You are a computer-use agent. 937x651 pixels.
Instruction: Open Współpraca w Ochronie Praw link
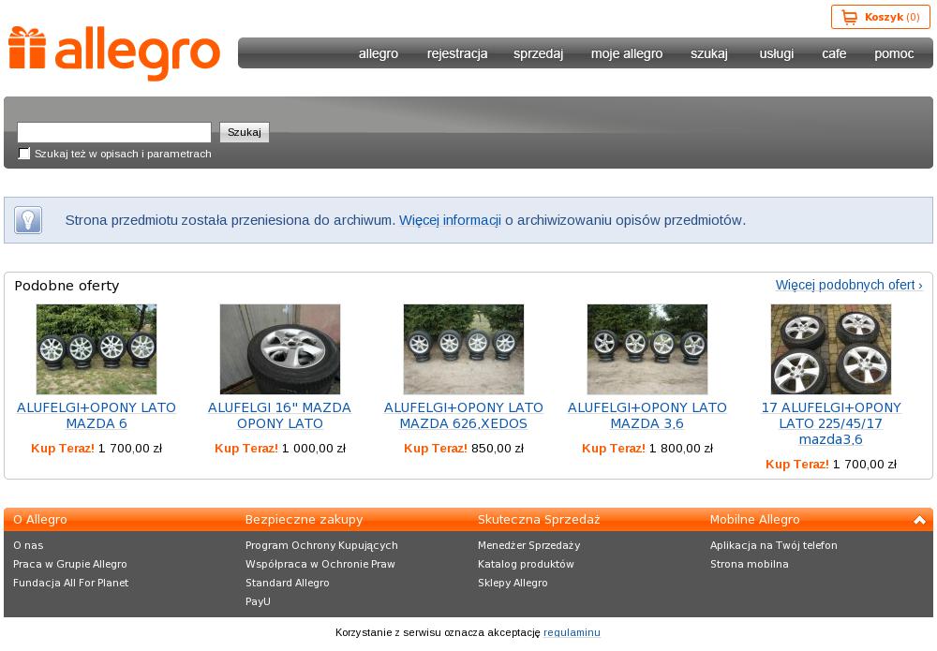(320, 564)
